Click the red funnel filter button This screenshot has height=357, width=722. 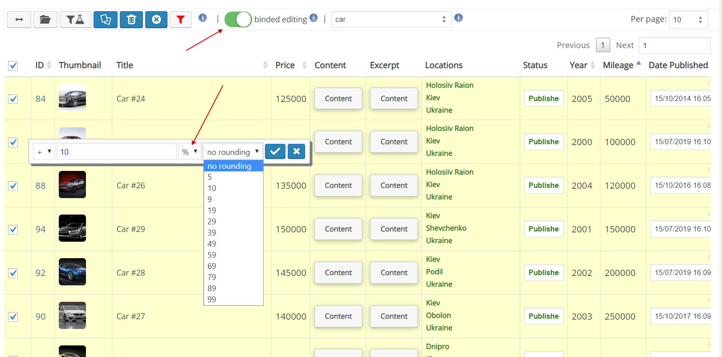[180, 20]
